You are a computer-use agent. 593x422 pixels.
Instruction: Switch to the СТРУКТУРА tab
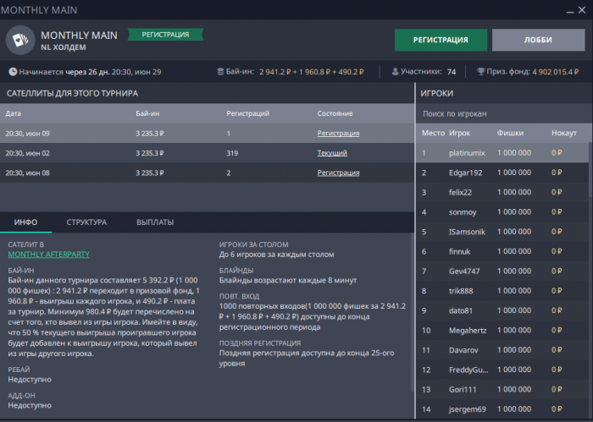[86, 222]
